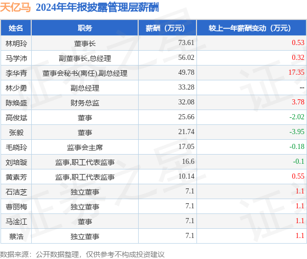Select the name 李华青

(x=16, y=73)
